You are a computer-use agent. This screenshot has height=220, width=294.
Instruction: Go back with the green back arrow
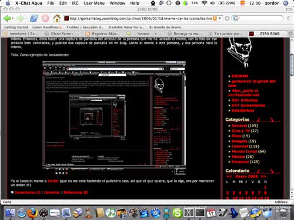7,19
